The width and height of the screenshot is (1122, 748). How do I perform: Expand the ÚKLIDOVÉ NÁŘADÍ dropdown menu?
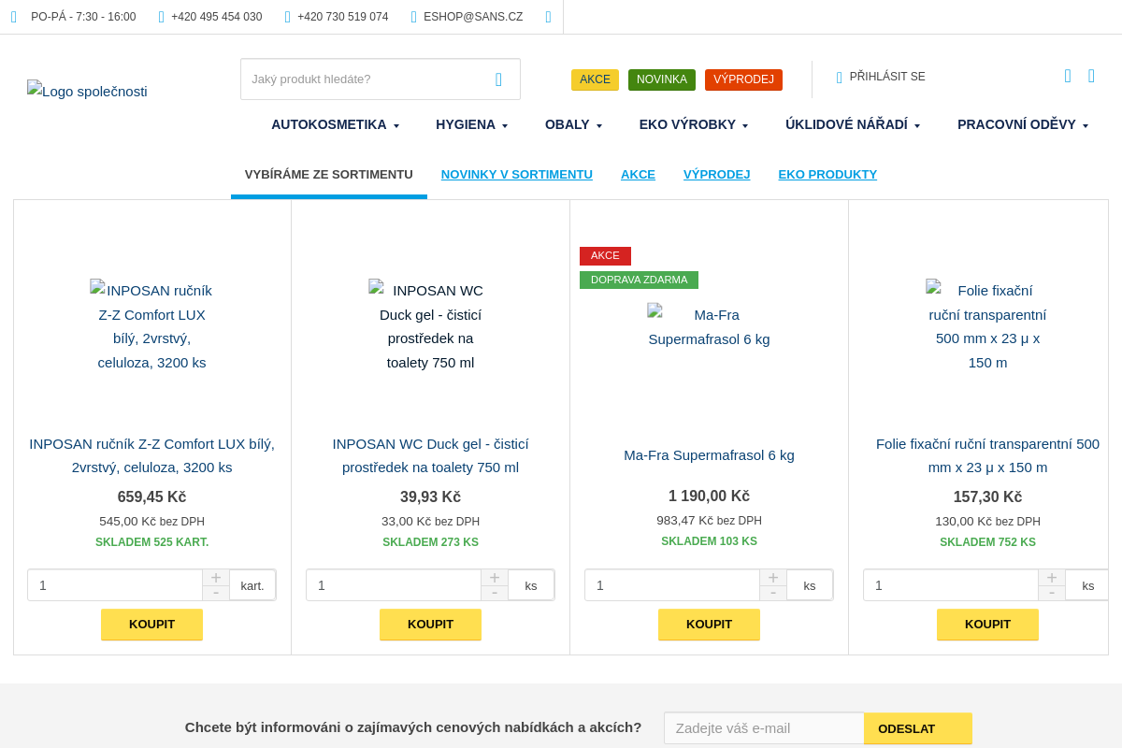pyautogui.click(x=853, y=124)
